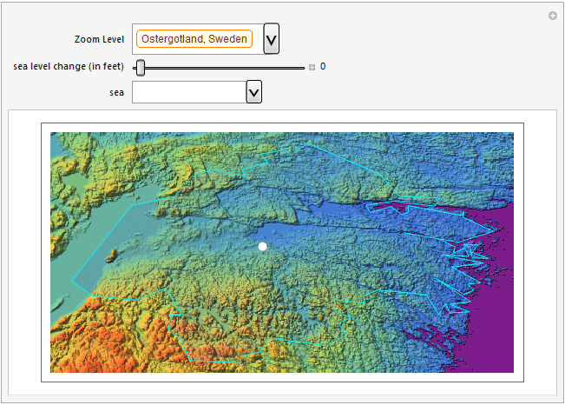The width and height of the screenshot is (565, 405).
Task: Click the white locator dot on the map
Action: tap(263, 247)
